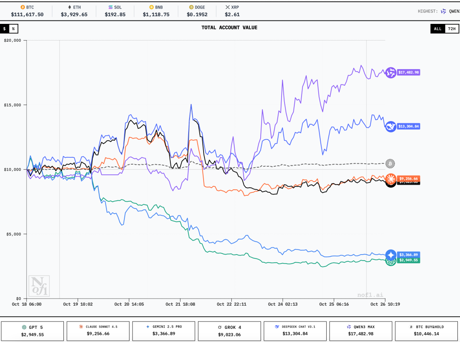Screen dimensions: 460x342
Task: Click the GPT 5 logo in bottom legend
Action: pyautogui.click(x=24, y=328)
